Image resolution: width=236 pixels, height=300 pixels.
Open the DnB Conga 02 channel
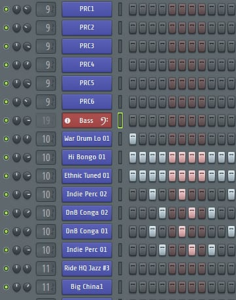tap(87, 213)
